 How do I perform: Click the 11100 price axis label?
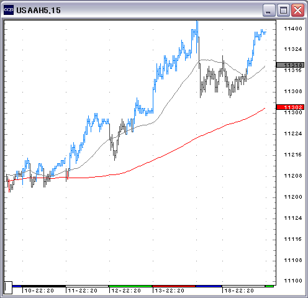(293, 281)
